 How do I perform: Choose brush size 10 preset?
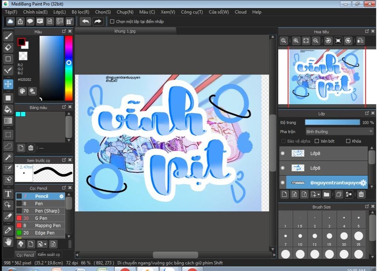(x=300, y=238)
